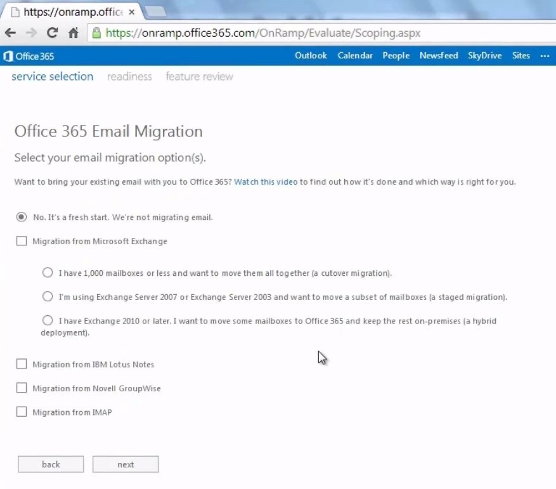
Task: Select the staged migration radio option
Action: (48, 296)
